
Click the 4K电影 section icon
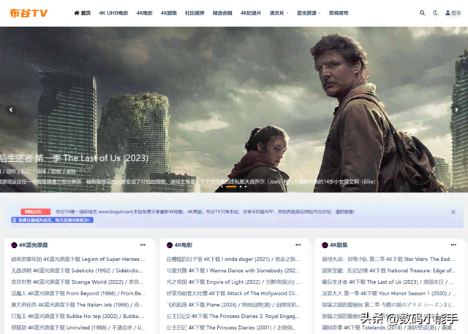(x=170, y=245)
